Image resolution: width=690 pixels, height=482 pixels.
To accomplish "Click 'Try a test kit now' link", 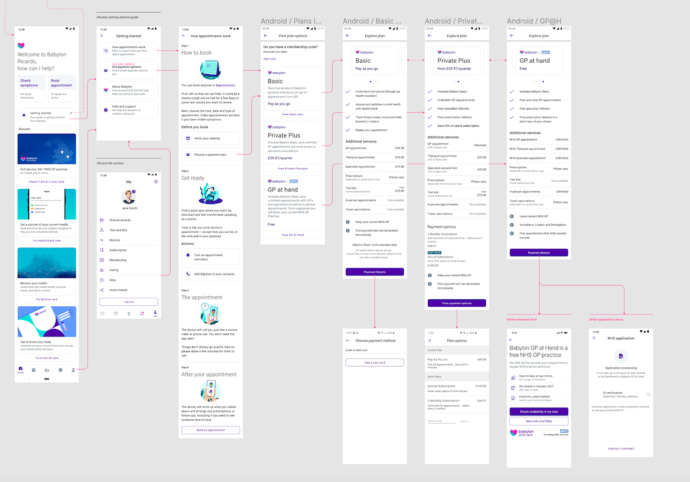I will (x=46, y=358).
